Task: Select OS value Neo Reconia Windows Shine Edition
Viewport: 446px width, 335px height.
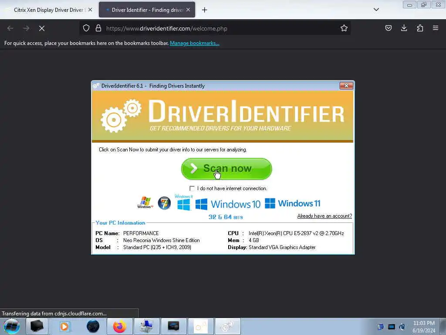Action: (x=162, y=240)
